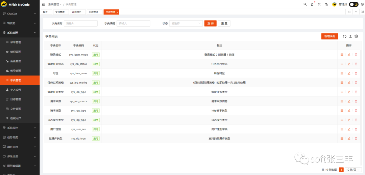Screen dimensions: 365x175
Task: Switch to the 文件管理 tab
Action: coord(61,12)
